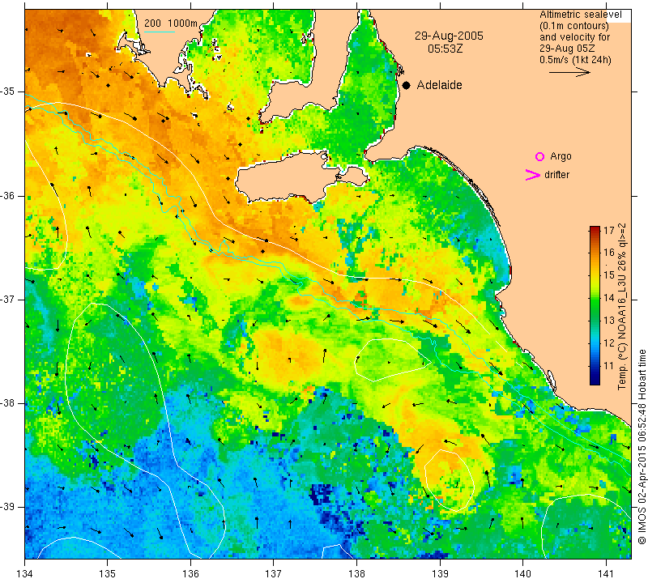The height and width of the screenshot is (583, 648).
Task: Click the color bar value 13
Action: coord(609,321)
